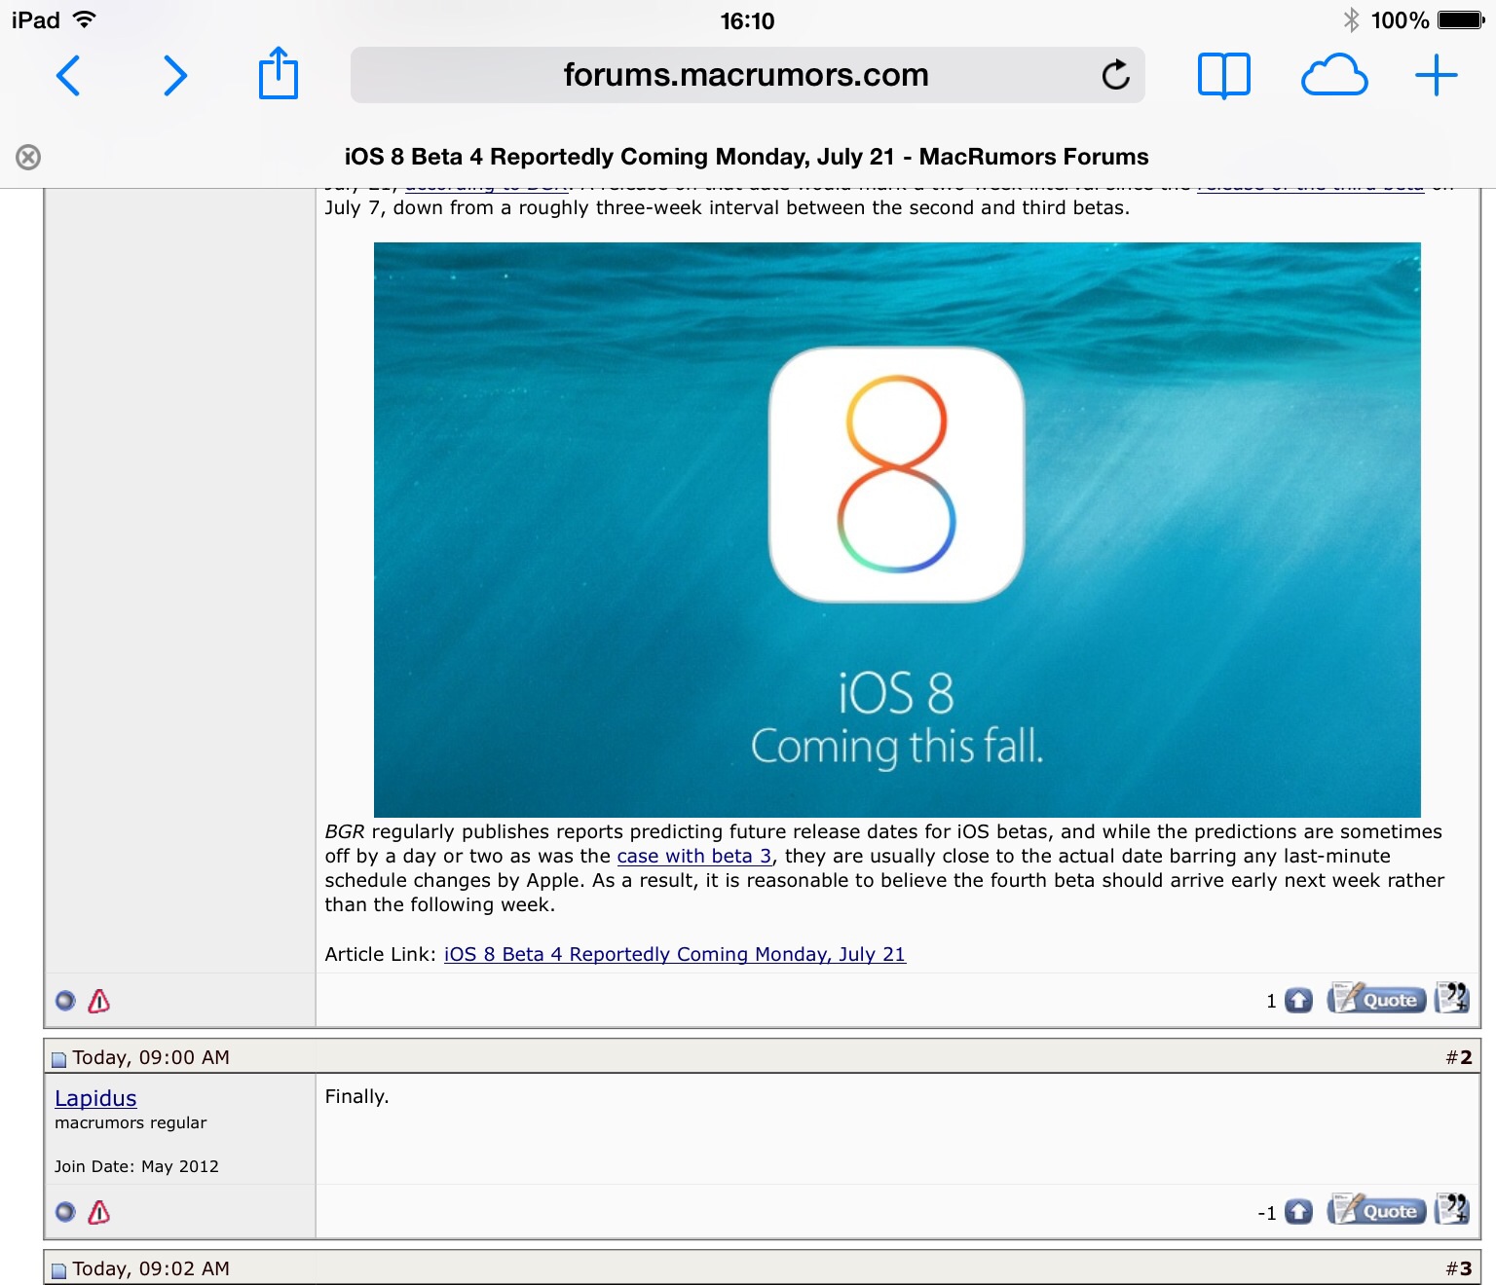1496x1285 pixels.
Task: Tap the battery indicator at 100%
Action: (x=1461, y=19)
